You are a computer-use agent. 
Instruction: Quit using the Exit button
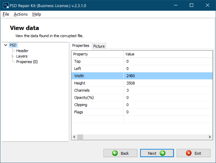[x=193, y=153]
